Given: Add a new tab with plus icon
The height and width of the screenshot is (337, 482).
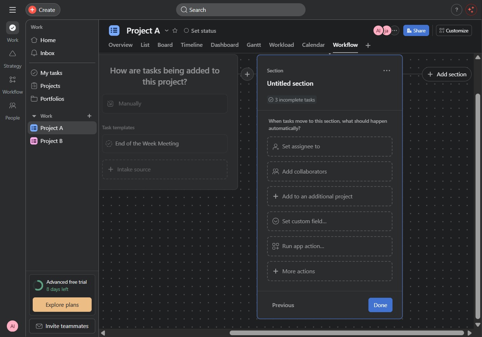Looking at the screenshot, I should (x=368, y=45).
